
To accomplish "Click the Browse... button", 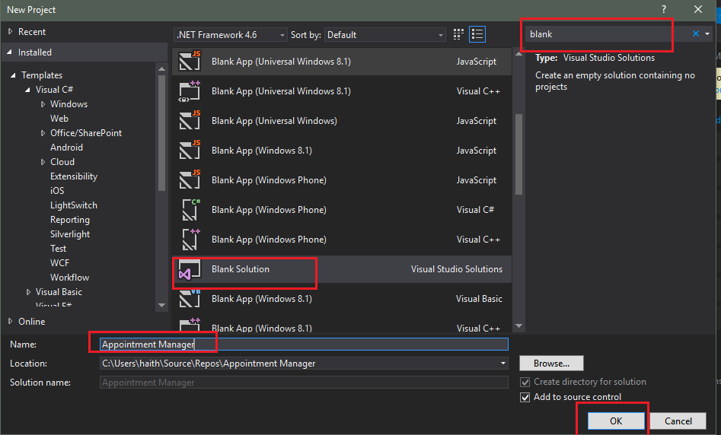I will tap(551, 364).
